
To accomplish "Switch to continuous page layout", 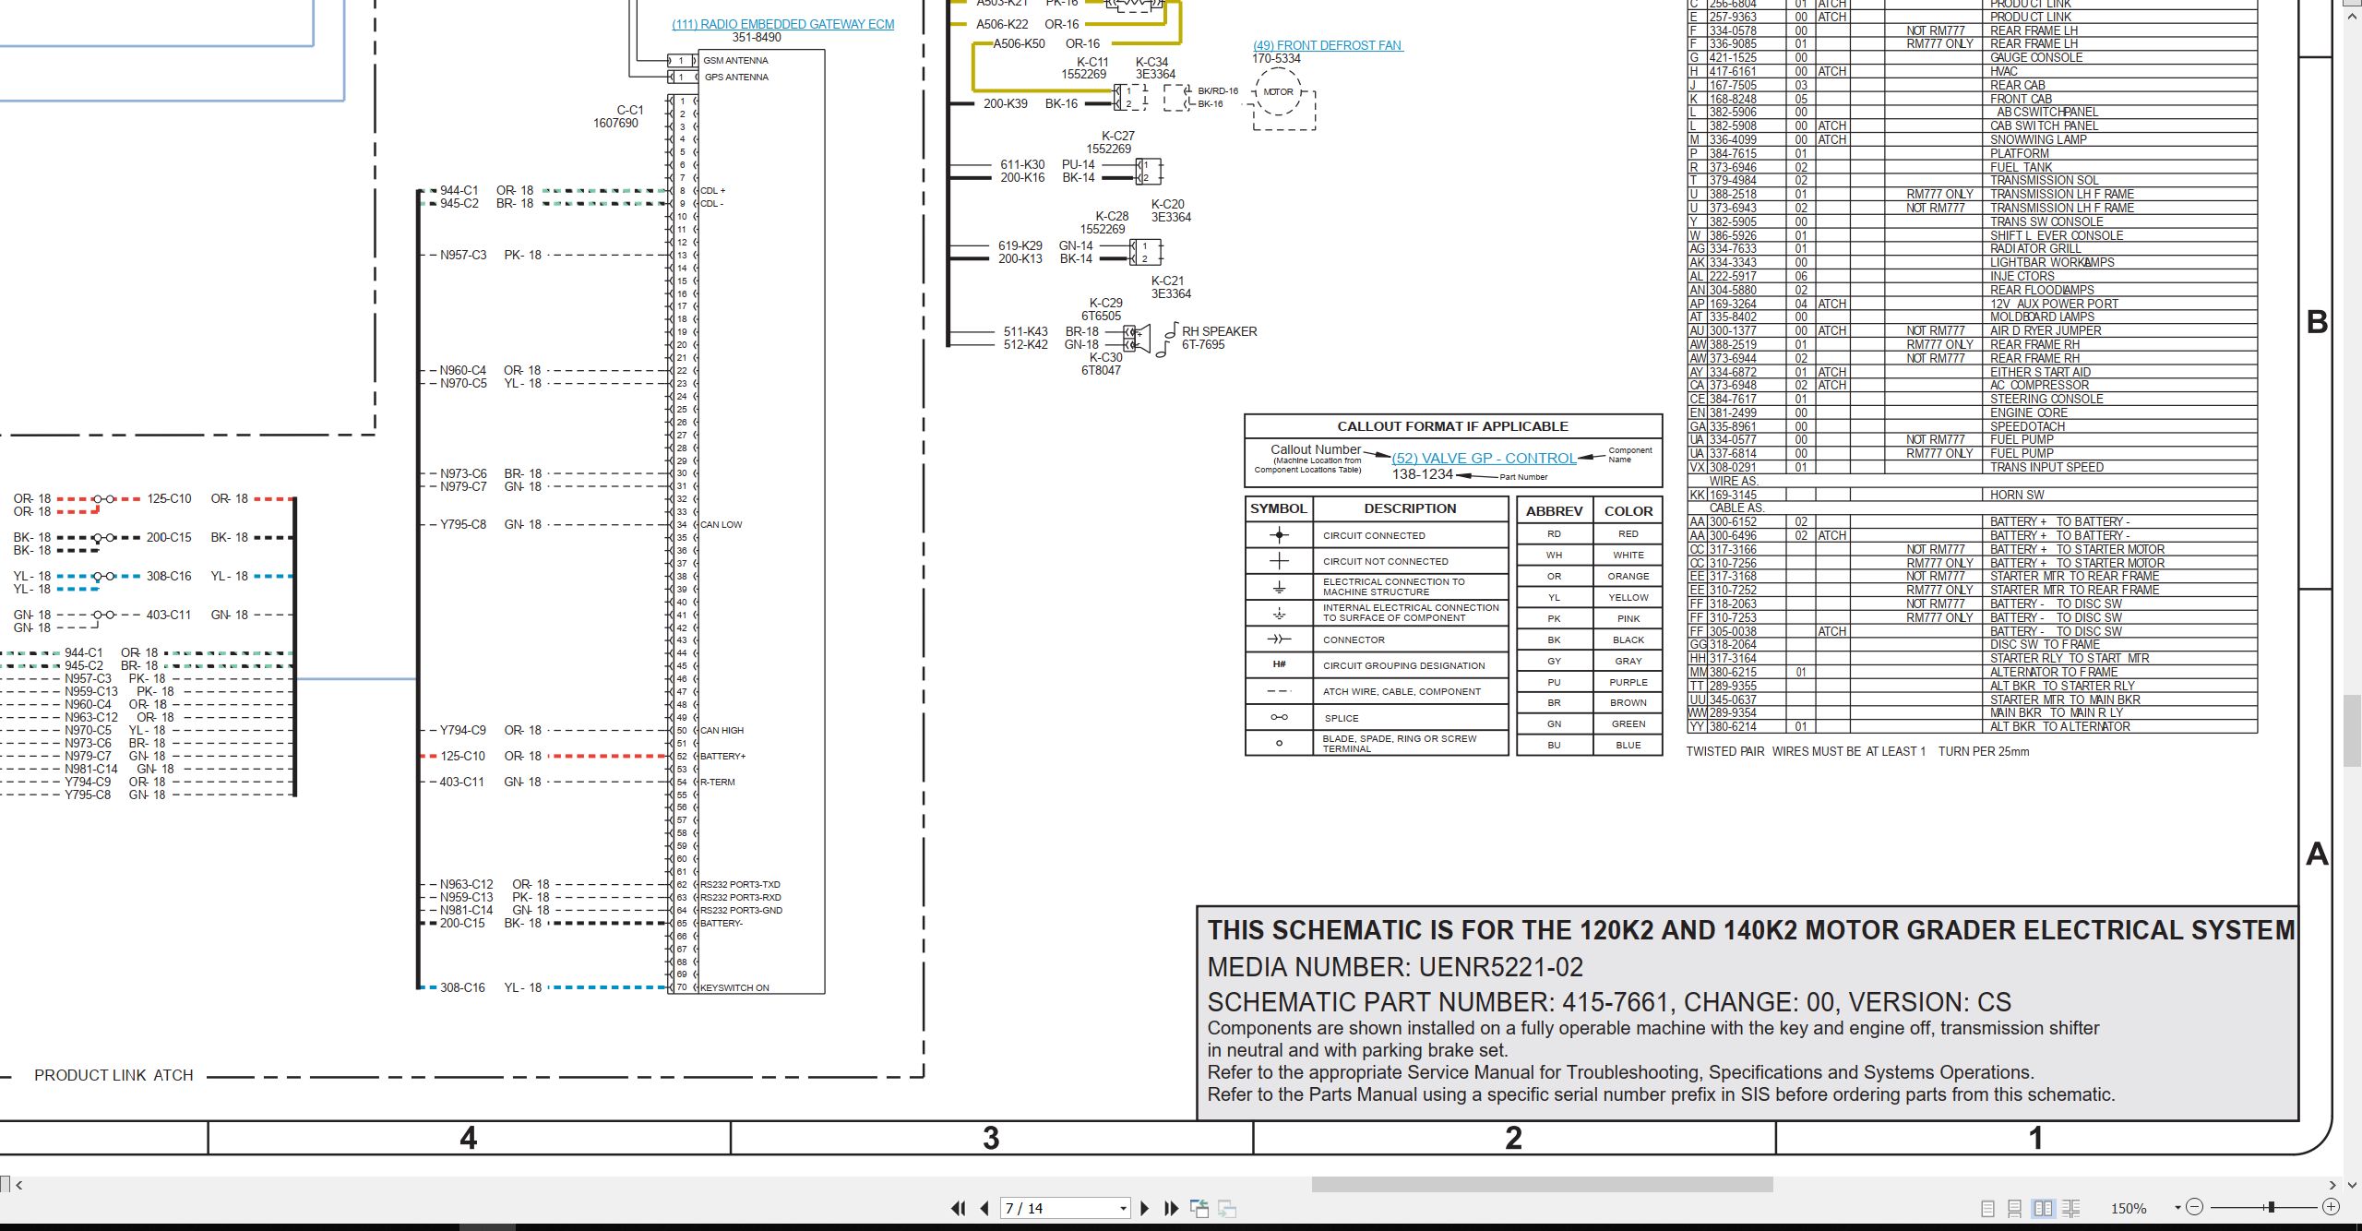I will [2014, 1208].
